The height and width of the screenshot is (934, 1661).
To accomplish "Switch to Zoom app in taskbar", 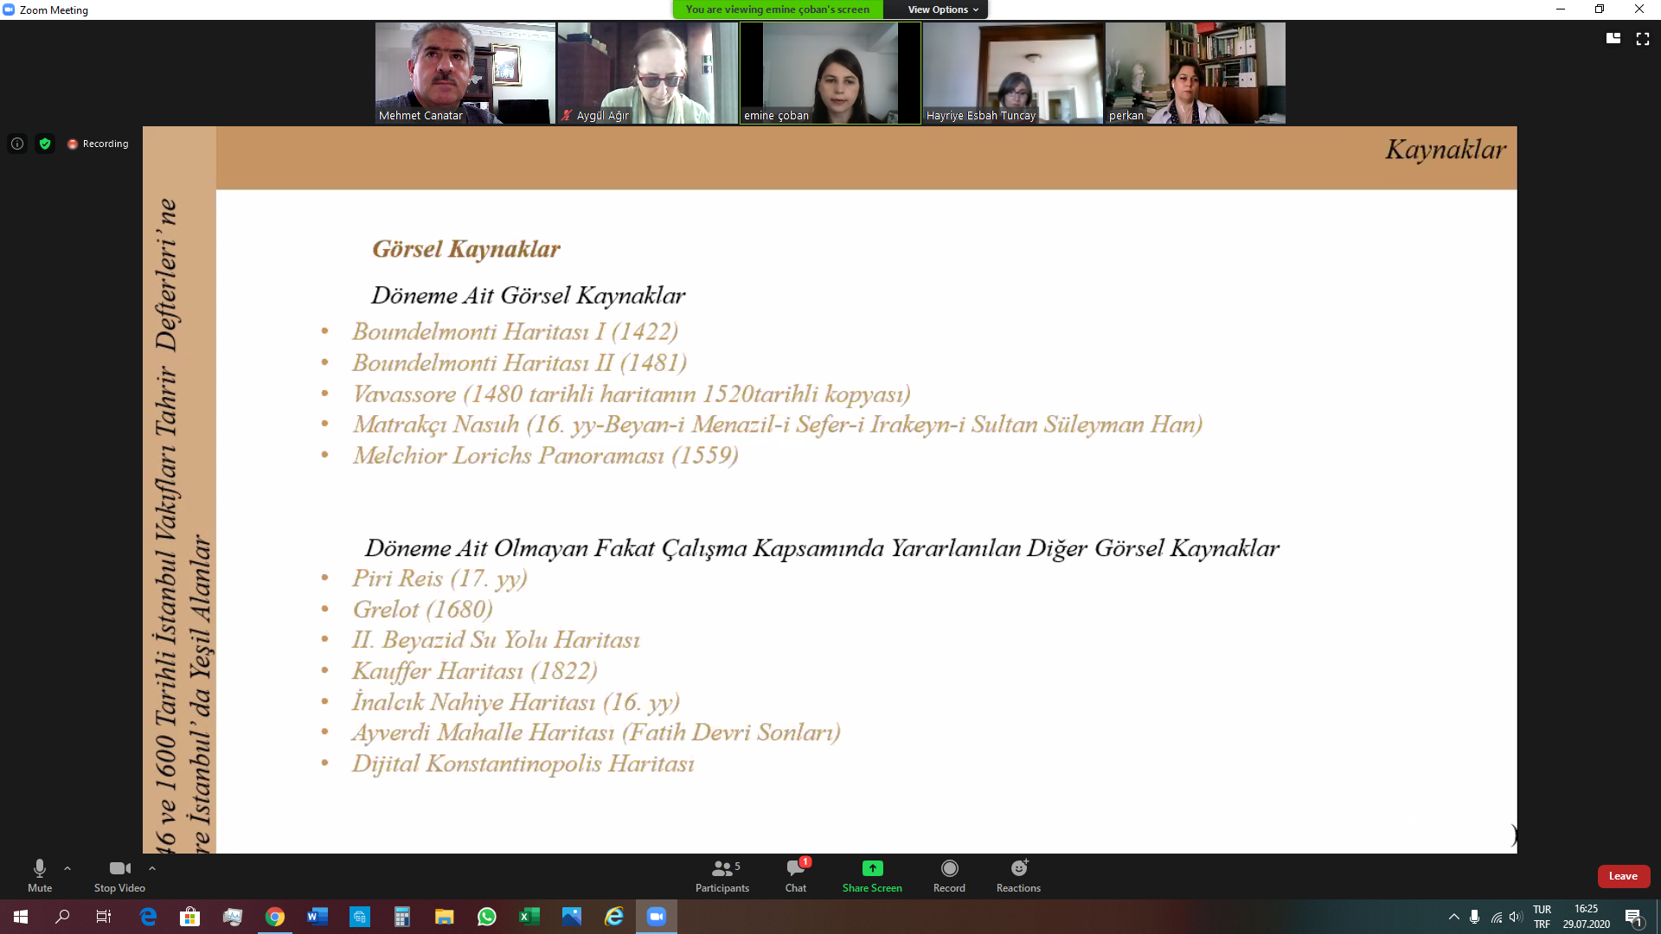I will (657, 917).
